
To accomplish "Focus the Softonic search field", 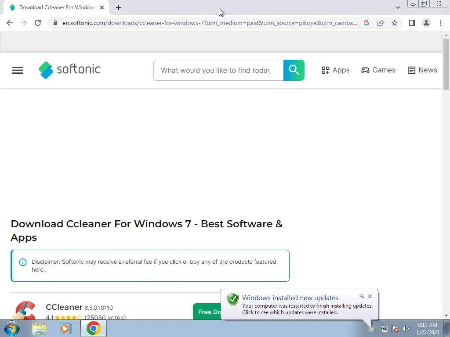I will pyautogui.click(x=218, y=70).
